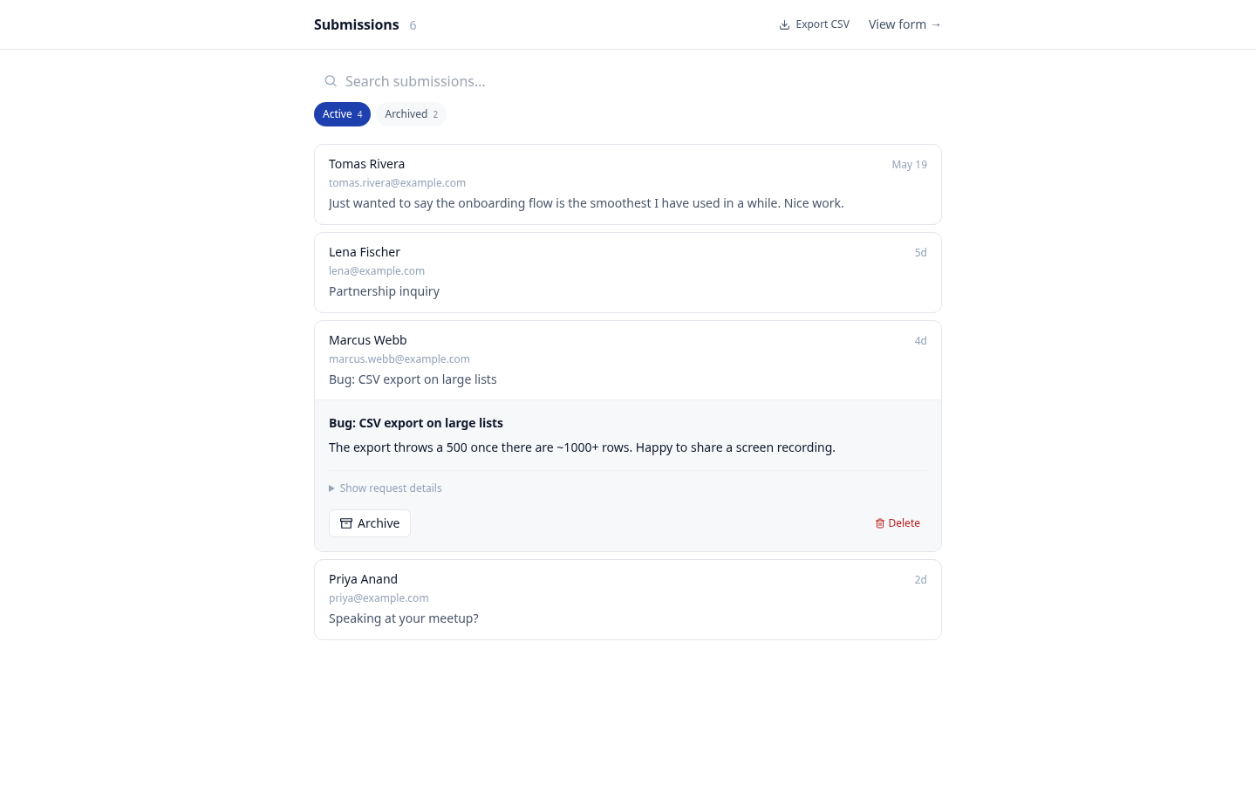
Task: Delete the CSV export bug submission
Action: click(898, 523)
